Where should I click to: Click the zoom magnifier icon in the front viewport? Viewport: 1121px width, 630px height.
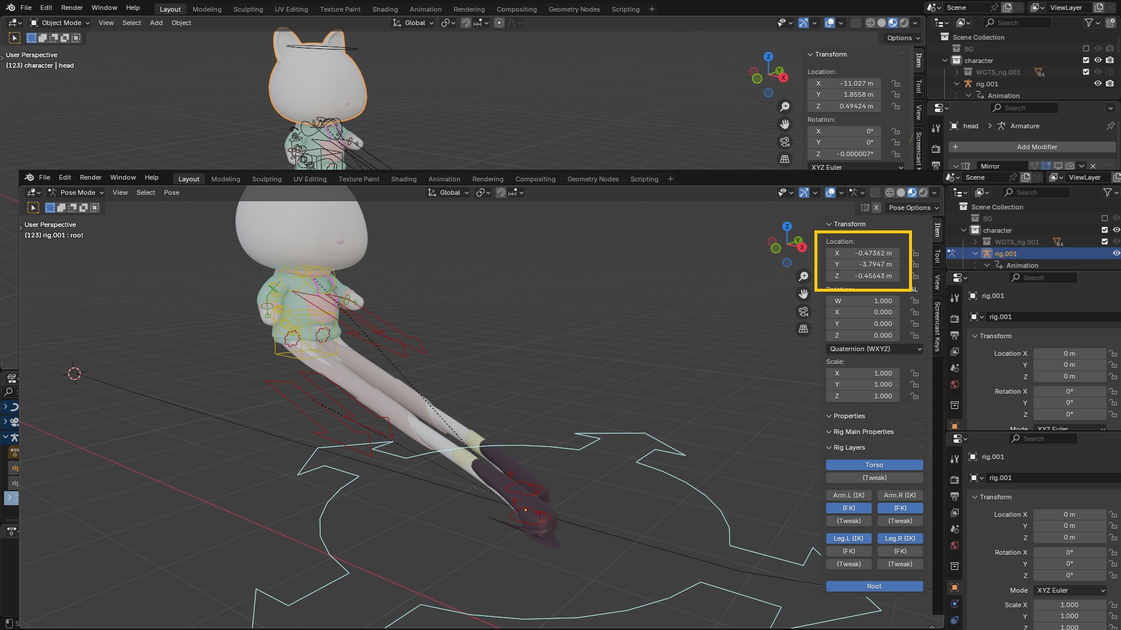[x=803, y=276]
